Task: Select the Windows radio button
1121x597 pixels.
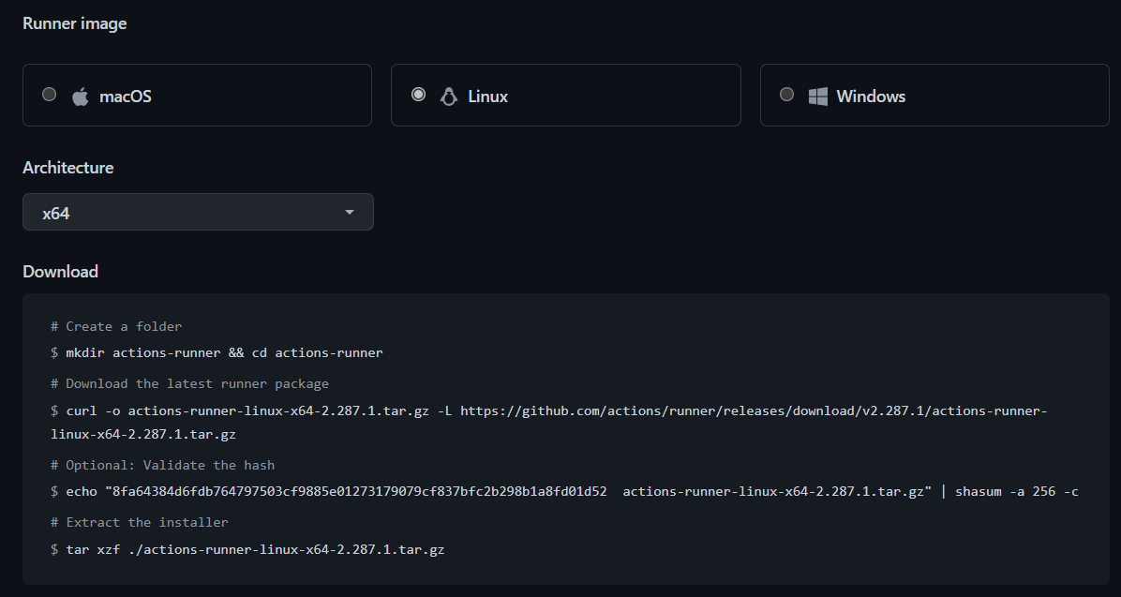Action: (x=786, y=93)
